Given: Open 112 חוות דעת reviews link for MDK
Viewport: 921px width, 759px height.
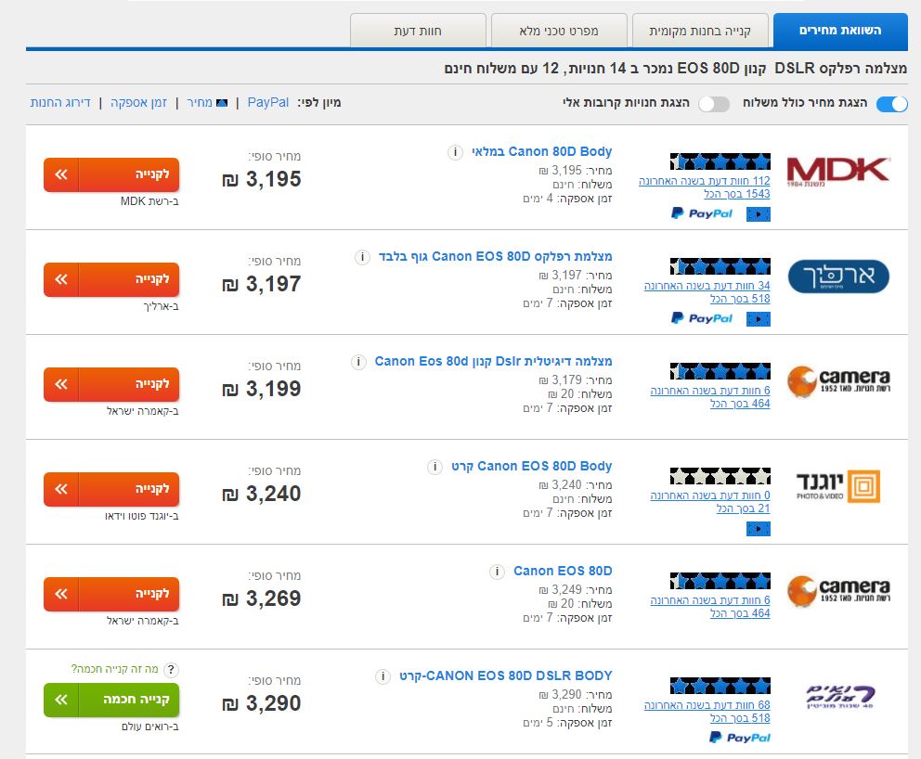Looking at the screenshot, I should point(705,181).
